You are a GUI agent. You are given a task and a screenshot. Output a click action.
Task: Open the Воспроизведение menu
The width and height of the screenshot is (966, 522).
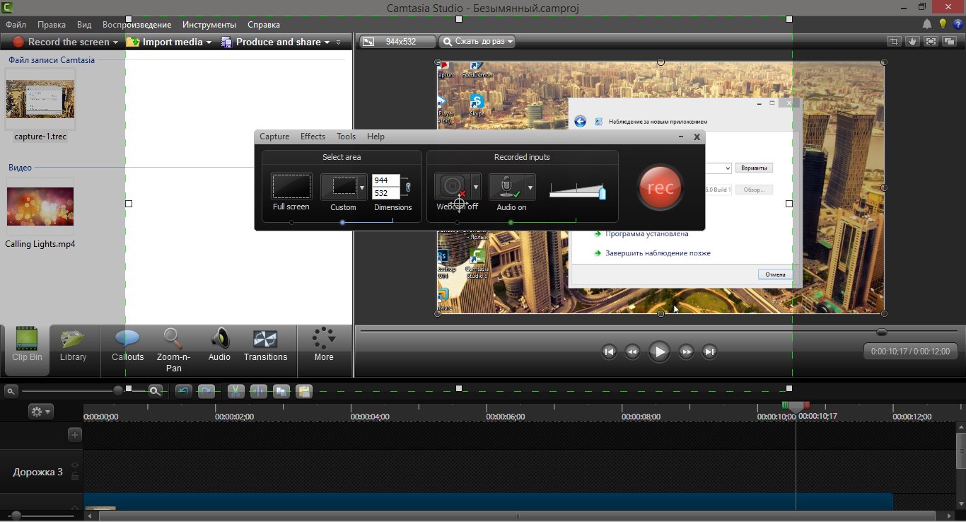click(136, 25)
